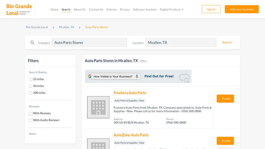The width and height of the screenshot is (265, 149).
Task: Go to the Home page
Action: [x=54, y=10]
